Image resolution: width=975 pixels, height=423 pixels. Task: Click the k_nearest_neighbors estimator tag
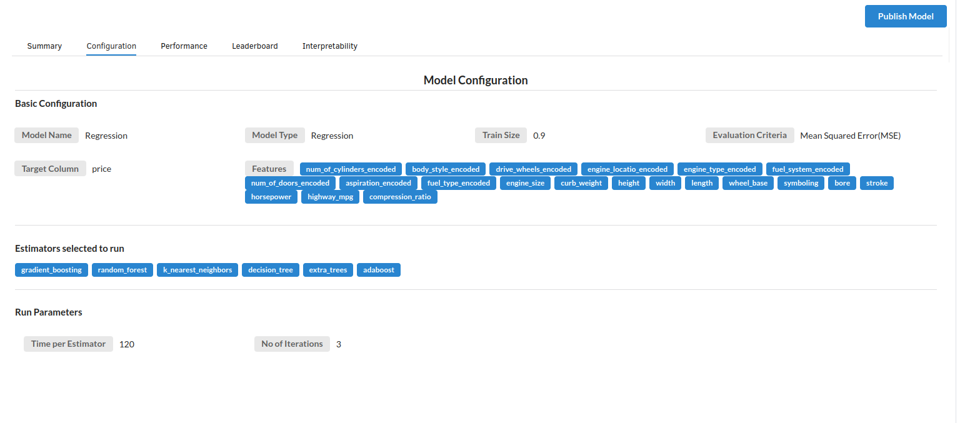click(x=197, y=270)
